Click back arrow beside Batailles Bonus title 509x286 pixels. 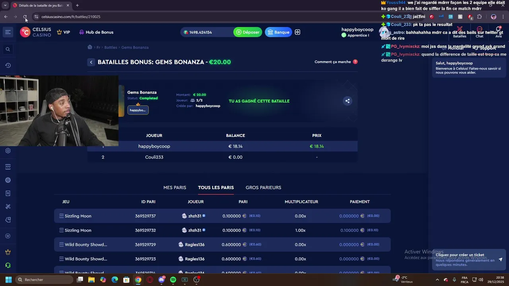(91, 62)
